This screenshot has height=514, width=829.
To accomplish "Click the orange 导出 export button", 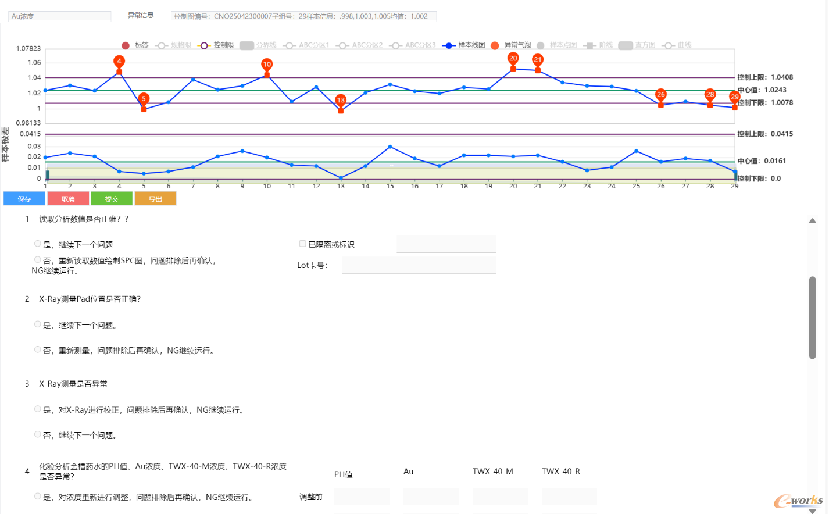I will click(155, 199).
